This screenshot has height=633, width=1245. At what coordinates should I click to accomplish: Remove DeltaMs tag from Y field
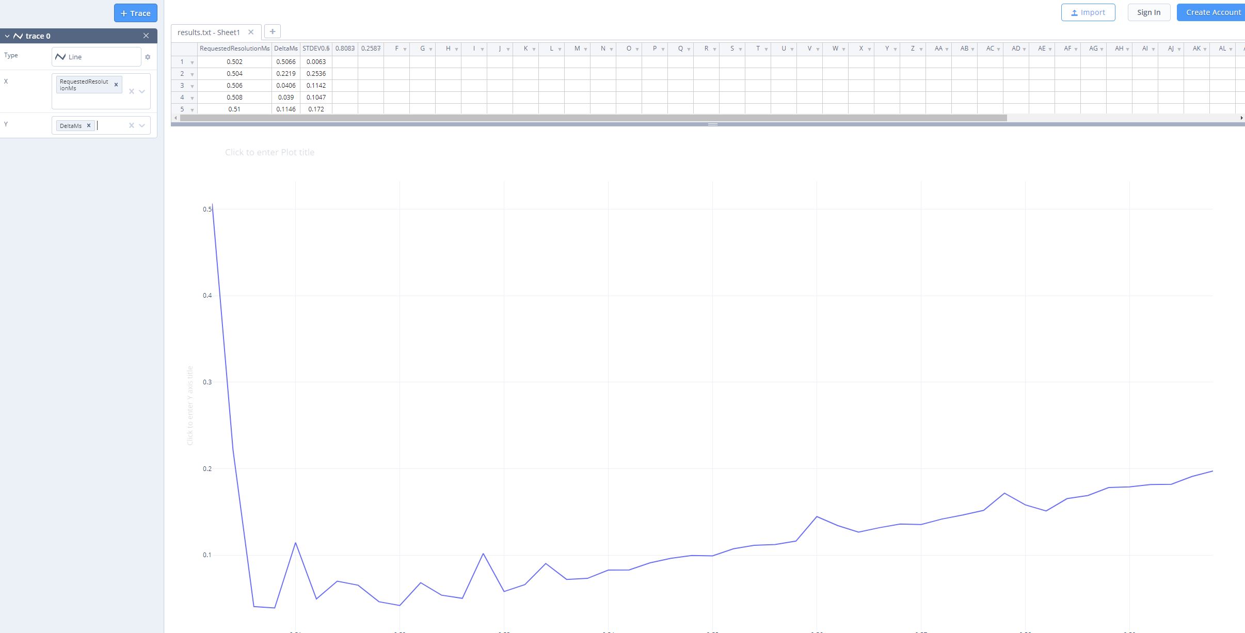89,125
